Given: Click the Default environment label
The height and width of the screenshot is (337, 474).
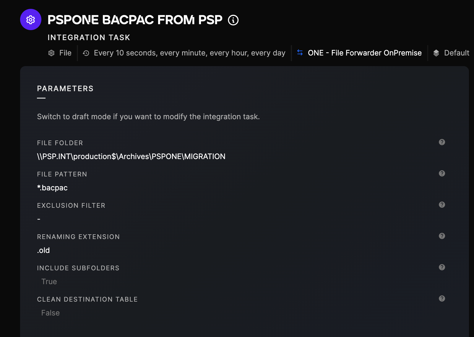Looking at the screenshot, I should 457,53.
